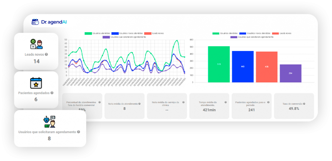Select the red 435 Leads novos bar

point(267,67)
